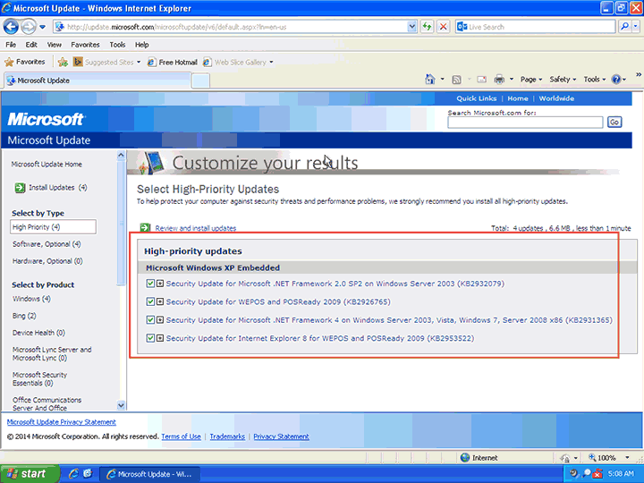Viewport: 644px width, 483px height.
Task: Click the Windows Start button
Action: 29,474
